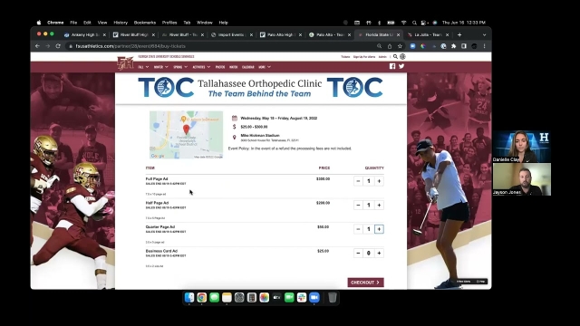Open Chrome from the Dock

(201, 298)
